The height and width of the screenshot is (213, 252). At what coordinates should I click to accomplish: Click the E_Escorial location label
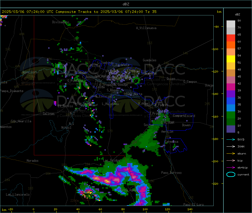[x=104, y=96]
